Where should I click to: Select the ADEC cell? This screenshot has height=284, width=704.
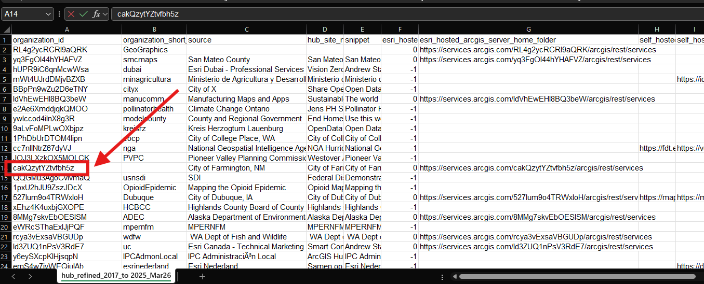tap(154, 217)
